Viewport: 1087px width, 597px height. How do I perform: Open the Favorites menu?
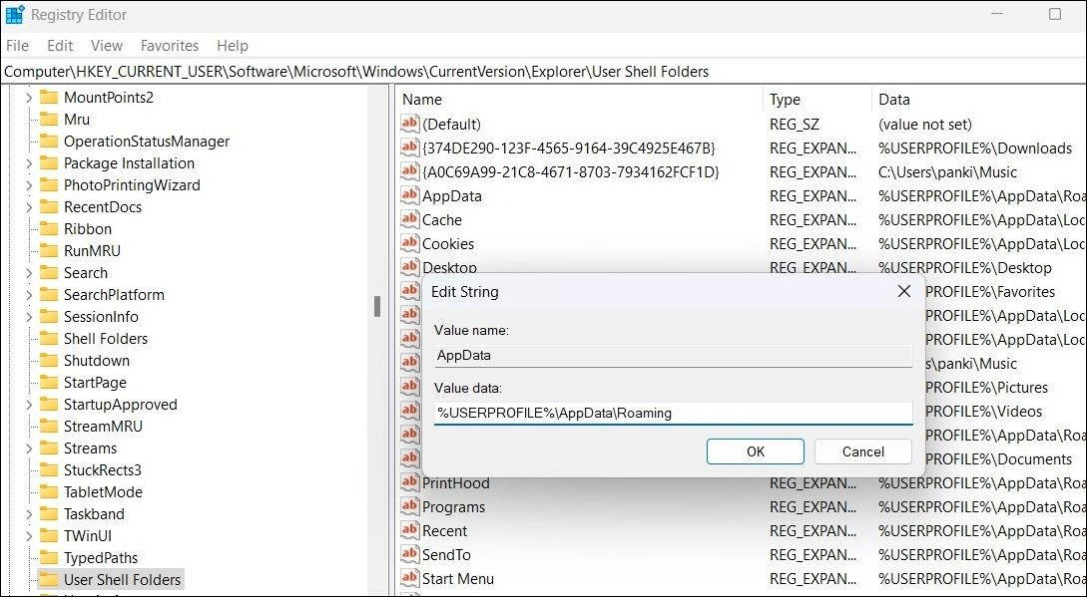[x=169, y=46]
